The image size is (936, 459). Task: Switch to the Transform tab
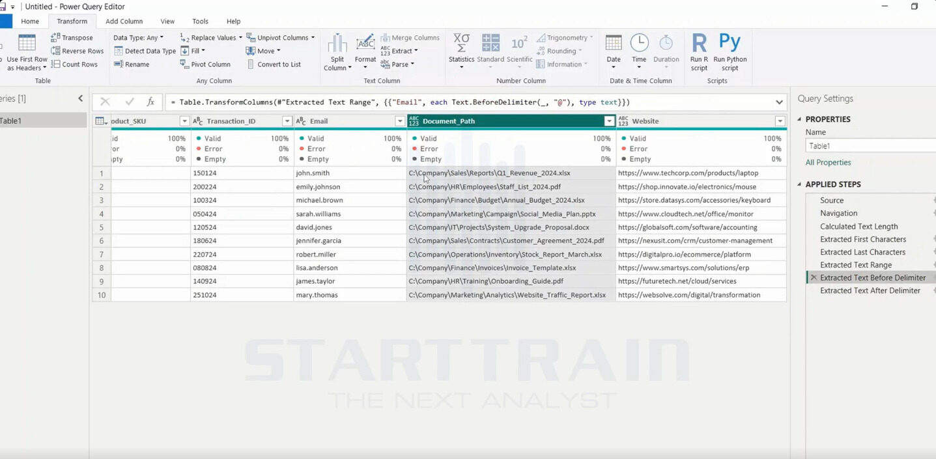click(x=72, y=21)
